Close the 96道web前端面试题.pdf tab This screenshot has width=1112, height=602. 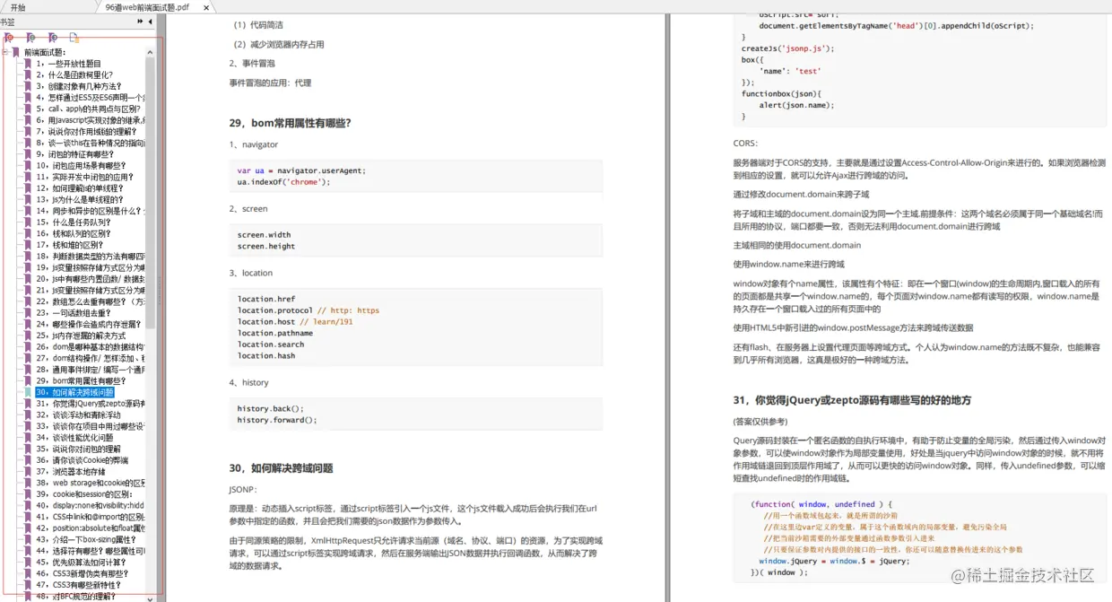206,7
